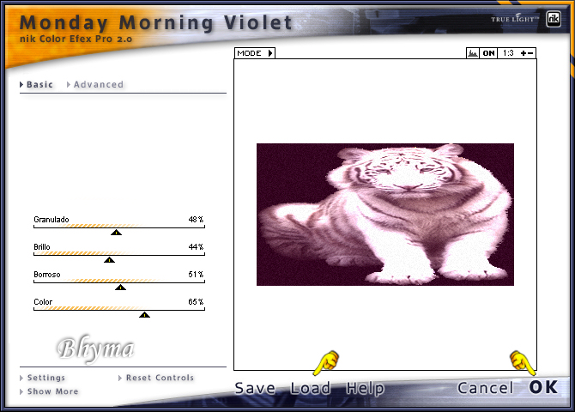Zoom in with the plus icon
The image size is (575, 412).
click(x=524, y=53)
